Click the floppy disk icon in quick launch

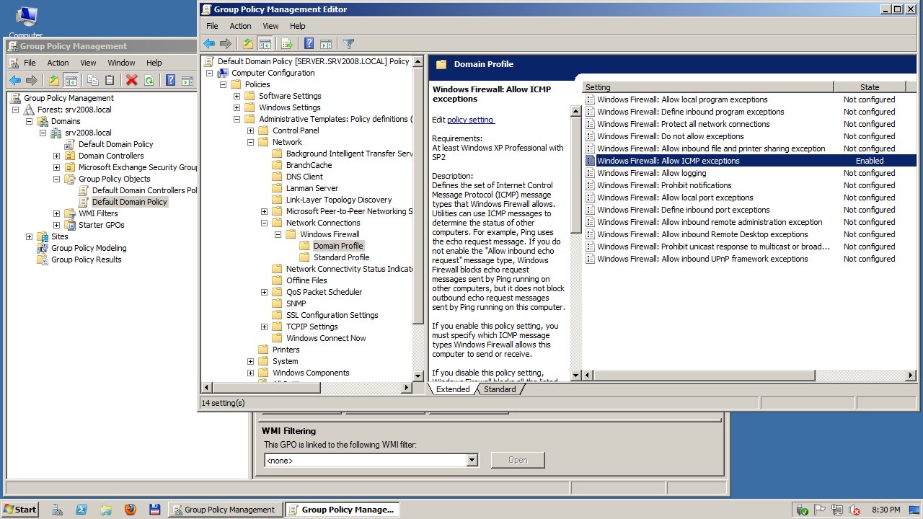pyautogui.click(x=154, y=510)
